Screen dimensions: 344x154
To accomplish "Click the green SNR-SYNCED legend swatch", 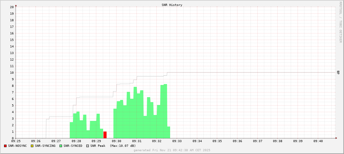I will (x=61, y=146).
